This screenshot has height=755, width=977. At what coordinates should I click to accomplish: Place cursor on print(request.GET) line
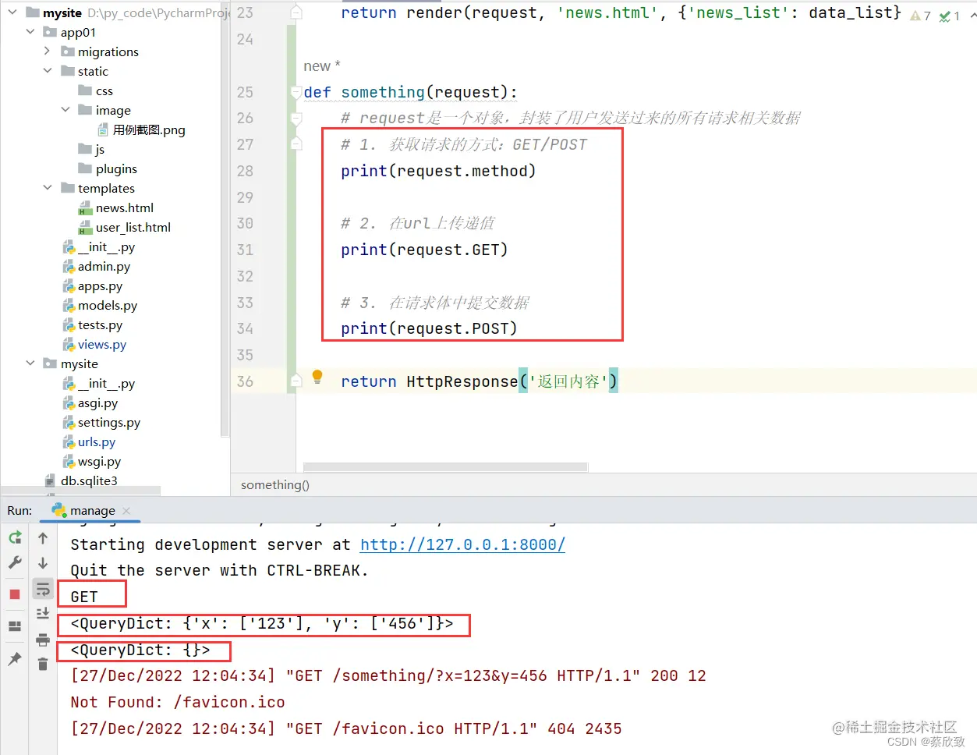424,250
